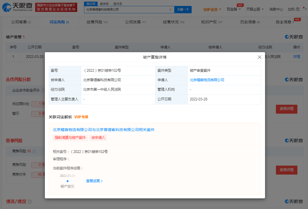Image resolution: width=308 pixels, height=209 pixels.
Task: Click the 竞争对手 count box
Action: (x=38, y=175)
